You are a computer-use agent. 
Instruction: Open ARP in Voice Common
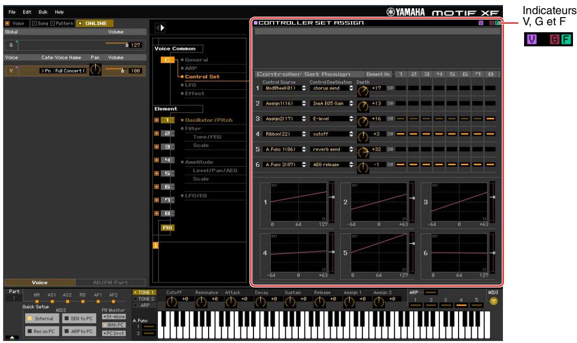point(191,68)
